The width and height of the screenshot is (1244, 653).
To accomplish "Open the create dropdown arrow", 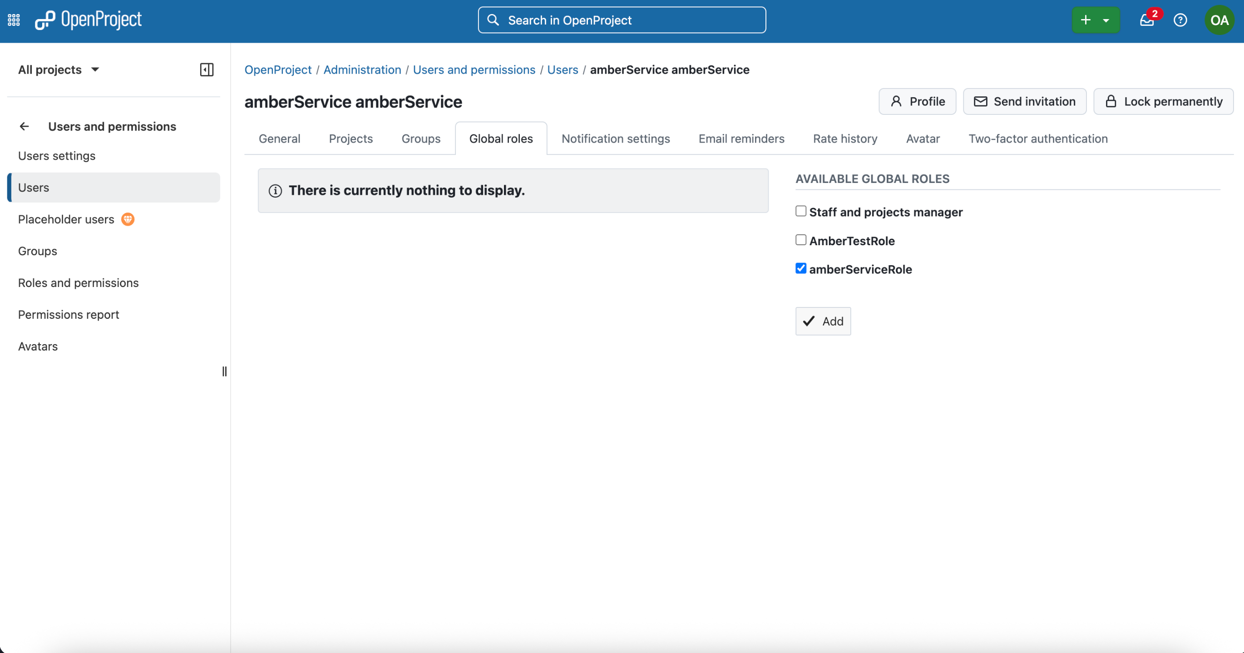I will pyautogui.click(x=1106, y=20).
